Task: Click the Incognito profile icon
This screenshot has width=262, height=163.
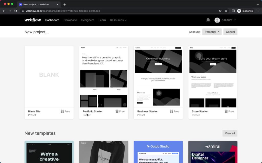Action: [x=239, y=11]
